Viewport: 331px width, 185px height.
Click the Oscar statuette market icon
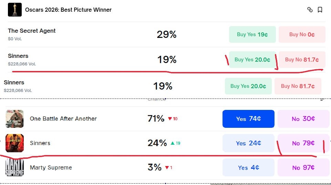tap(15, 10)
